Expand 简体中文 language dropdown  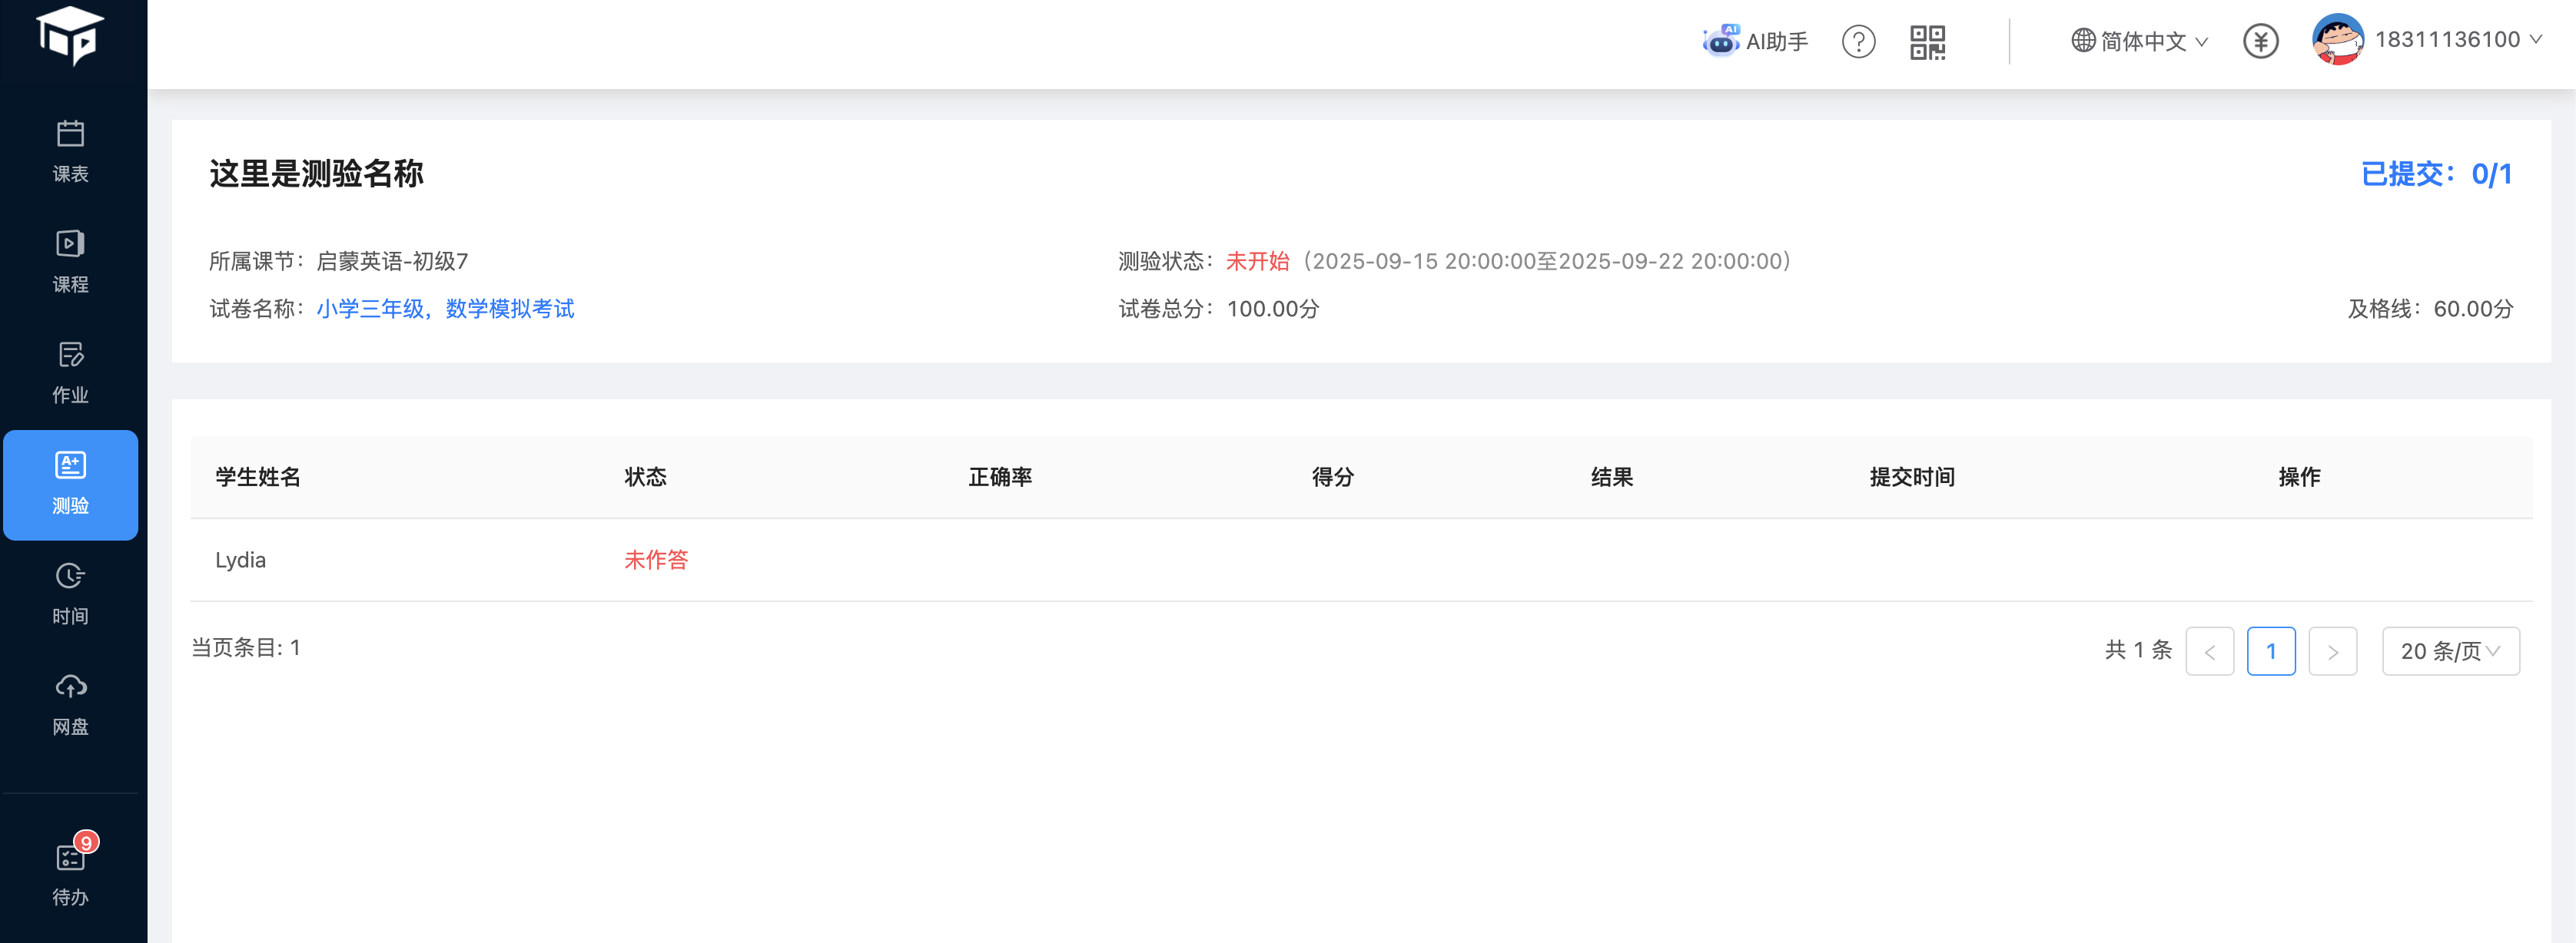point(2139,41)
